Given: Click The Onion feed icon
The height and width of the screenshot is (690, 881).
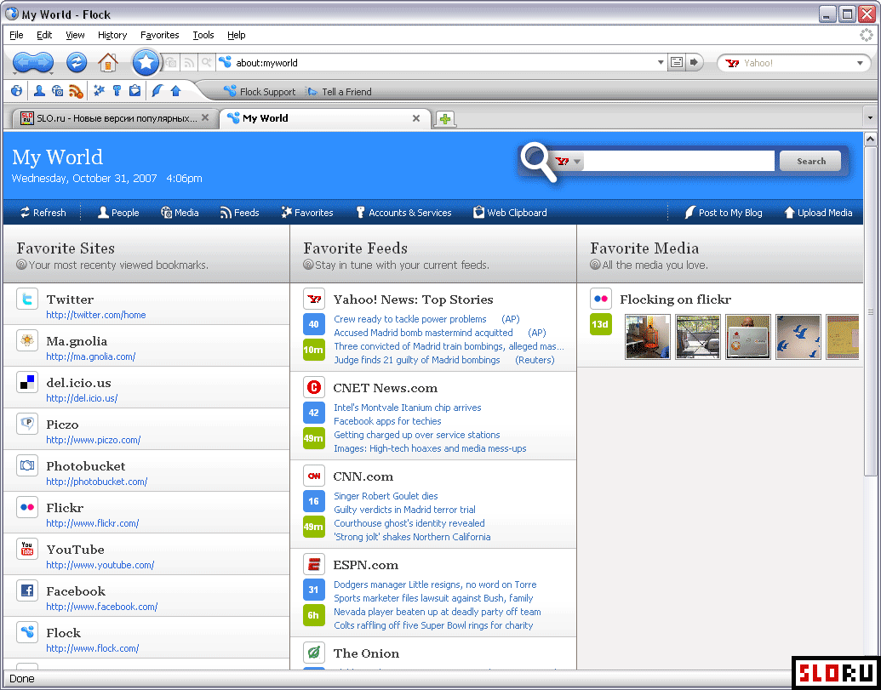Looking at the screenshot, I should click(x=314, y=653).
